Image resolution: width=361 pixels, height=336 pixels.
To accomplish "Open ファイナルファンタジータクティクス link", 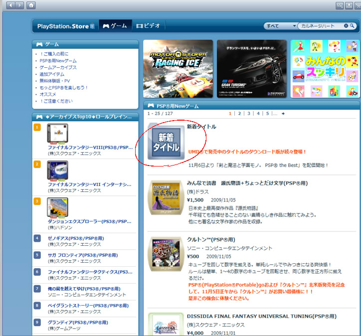I will click(x=90, y=272).
